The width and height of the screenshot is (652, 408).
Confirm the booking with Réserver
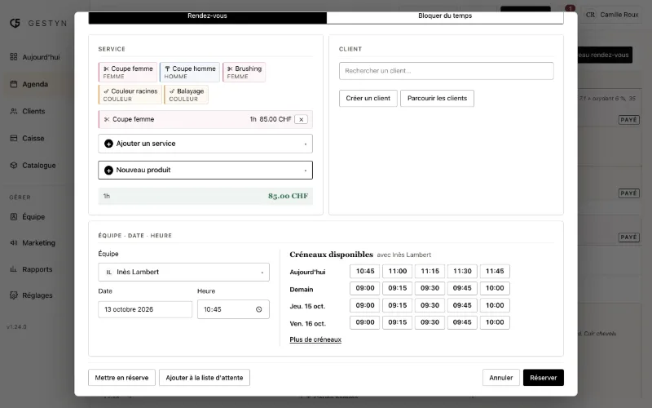click(x=544, y=378)
